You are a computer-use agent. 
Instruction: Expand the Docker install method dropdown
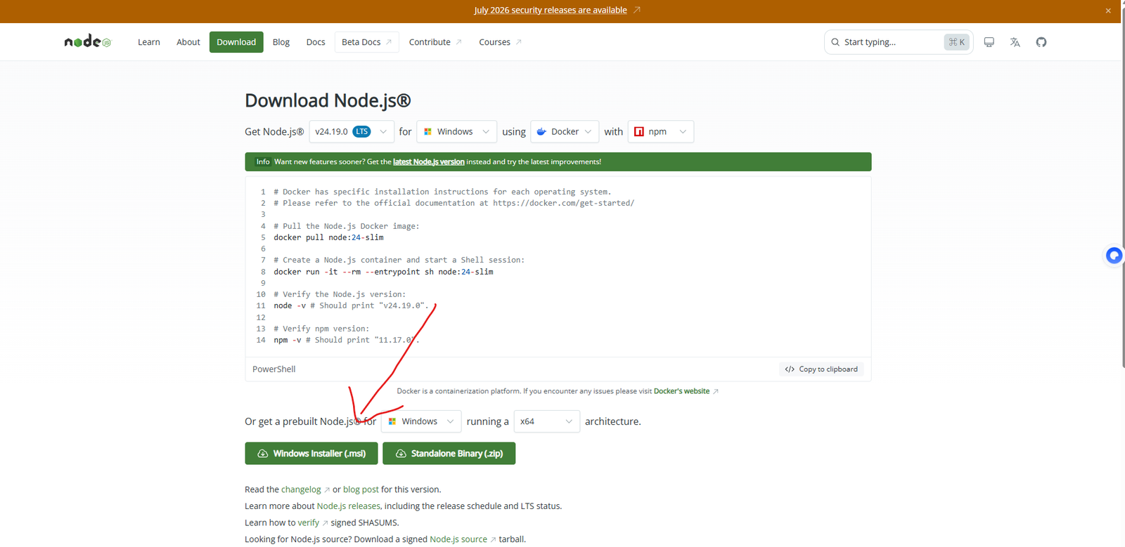pos(565,131)
